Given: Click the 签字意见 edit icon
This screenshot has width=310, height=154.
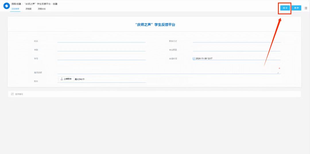Looking at the screenshot, I should click(12, 94).
